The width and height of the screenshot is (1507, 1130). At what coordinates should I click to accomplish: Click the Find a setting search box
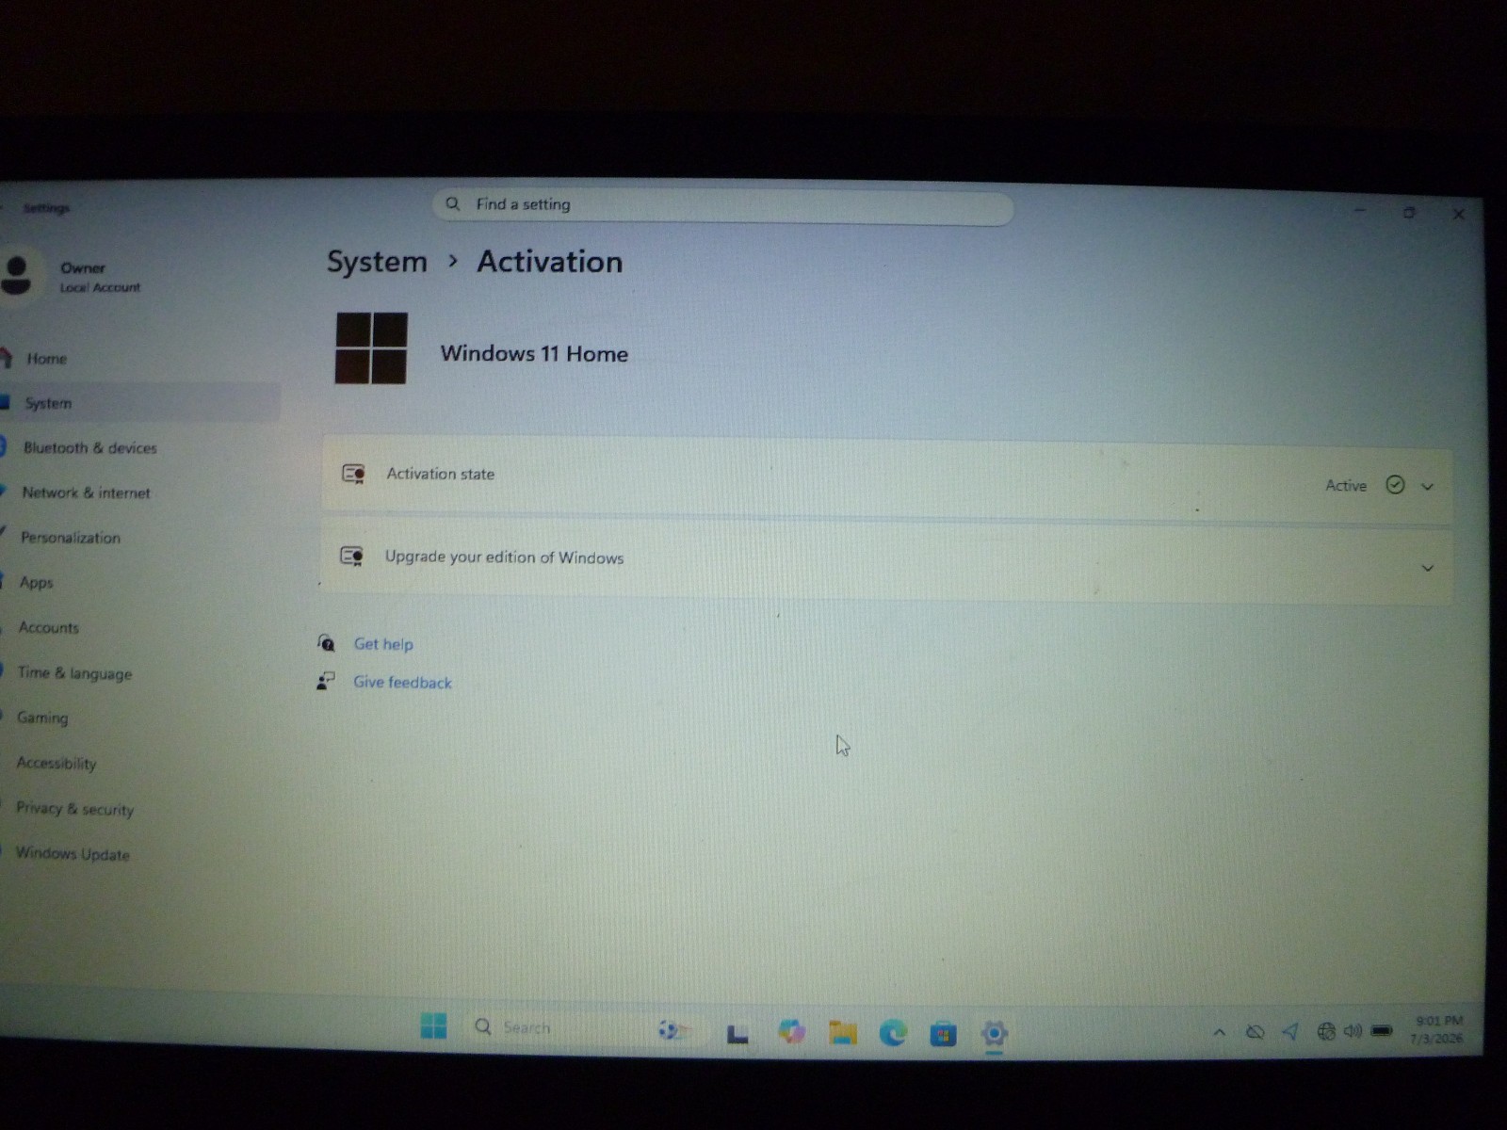pyautogui.click(x=722, y=206)
